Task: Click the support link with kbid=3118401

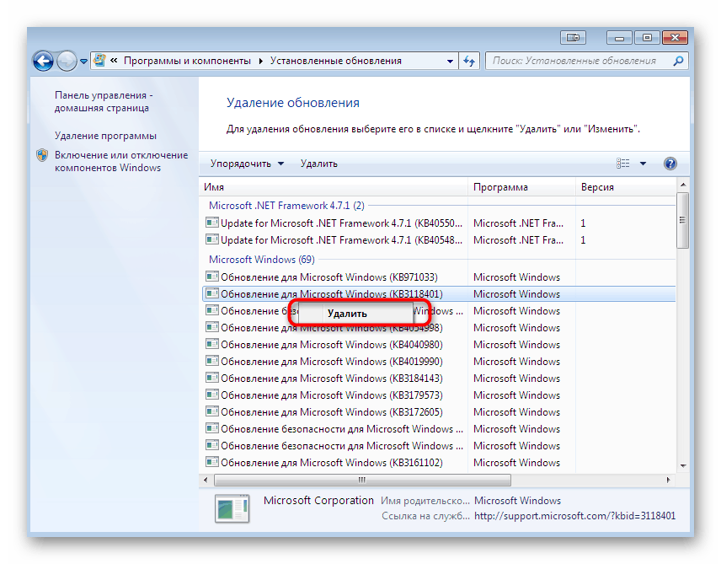Action: 574,516
